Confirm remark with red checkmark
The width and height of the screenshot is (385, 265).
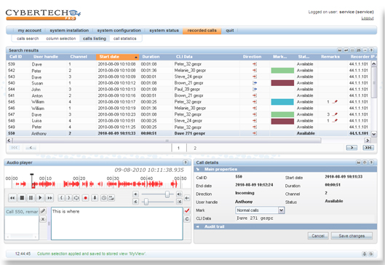click(187, 210)
